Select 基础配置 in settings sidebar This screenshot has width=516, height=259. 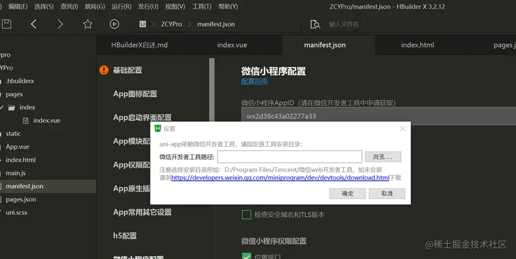(128, 70)
